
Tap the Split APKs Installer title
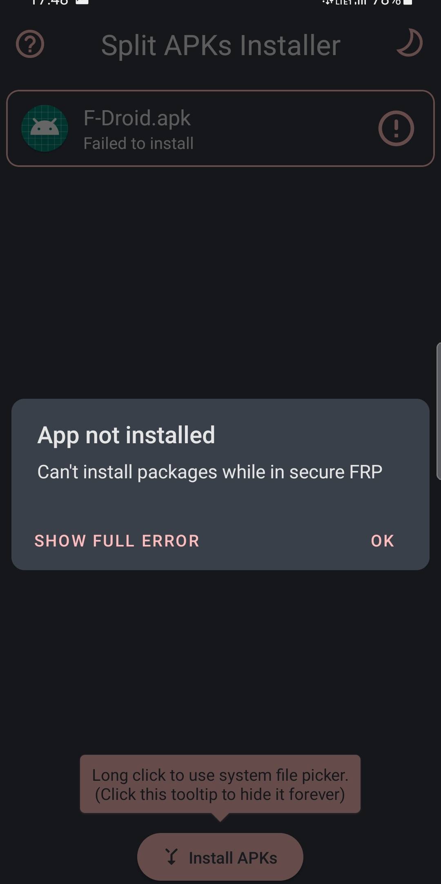pos(220,45)
